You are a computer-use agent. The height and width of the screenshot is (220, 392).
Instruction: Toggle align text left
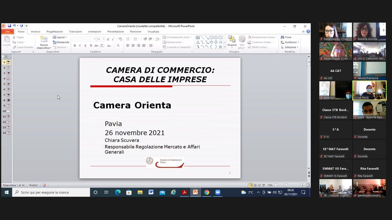coord(128,46)
